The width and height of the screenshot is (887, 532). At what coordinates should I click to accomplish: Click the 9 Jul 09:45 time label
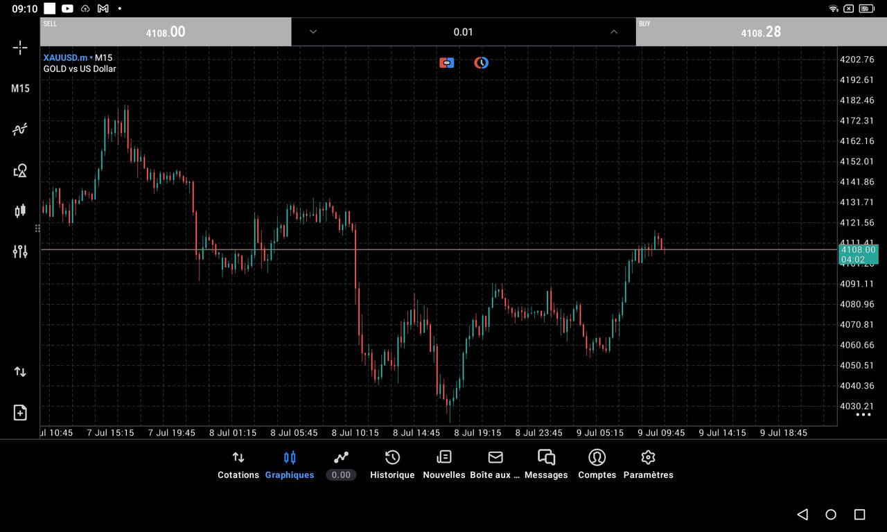pos(661,433)
